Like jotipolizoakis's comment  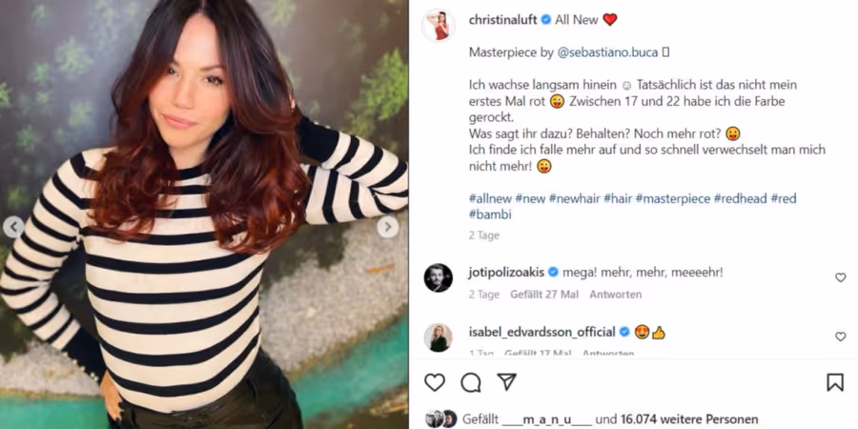(x=841, y=278)
